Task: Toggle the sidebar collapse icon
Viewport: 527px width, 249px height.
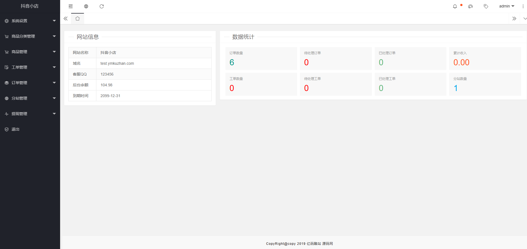Action: (71, 6)
